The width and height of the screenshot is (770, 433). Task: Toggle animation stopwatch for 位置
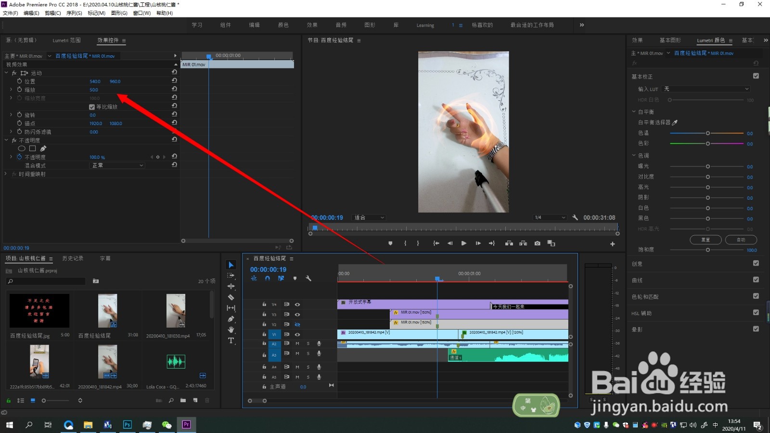pos(20,81)
